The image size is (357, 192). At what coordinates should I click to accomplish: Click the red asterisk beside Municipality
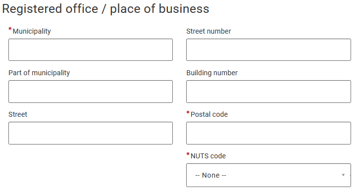[x=10, y=29]
